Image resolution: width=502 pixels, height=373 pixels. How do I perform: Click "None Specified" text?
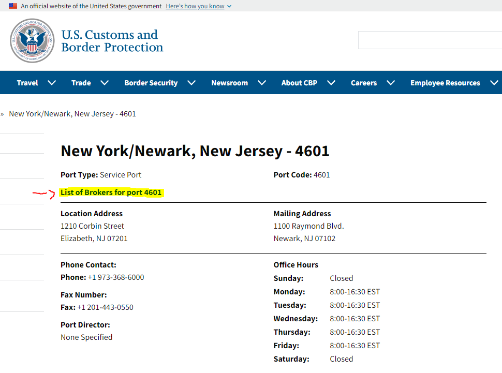[x=86, y=337]
